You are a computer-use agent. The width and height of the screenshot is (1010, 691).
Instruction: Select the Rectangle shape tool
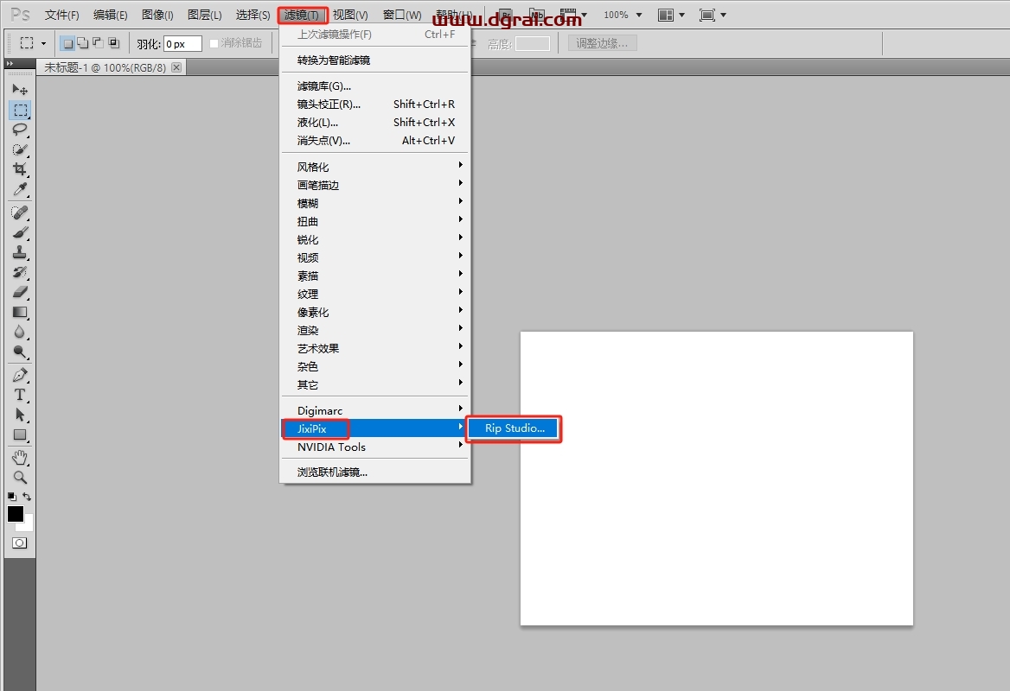(x=20, y=435)
